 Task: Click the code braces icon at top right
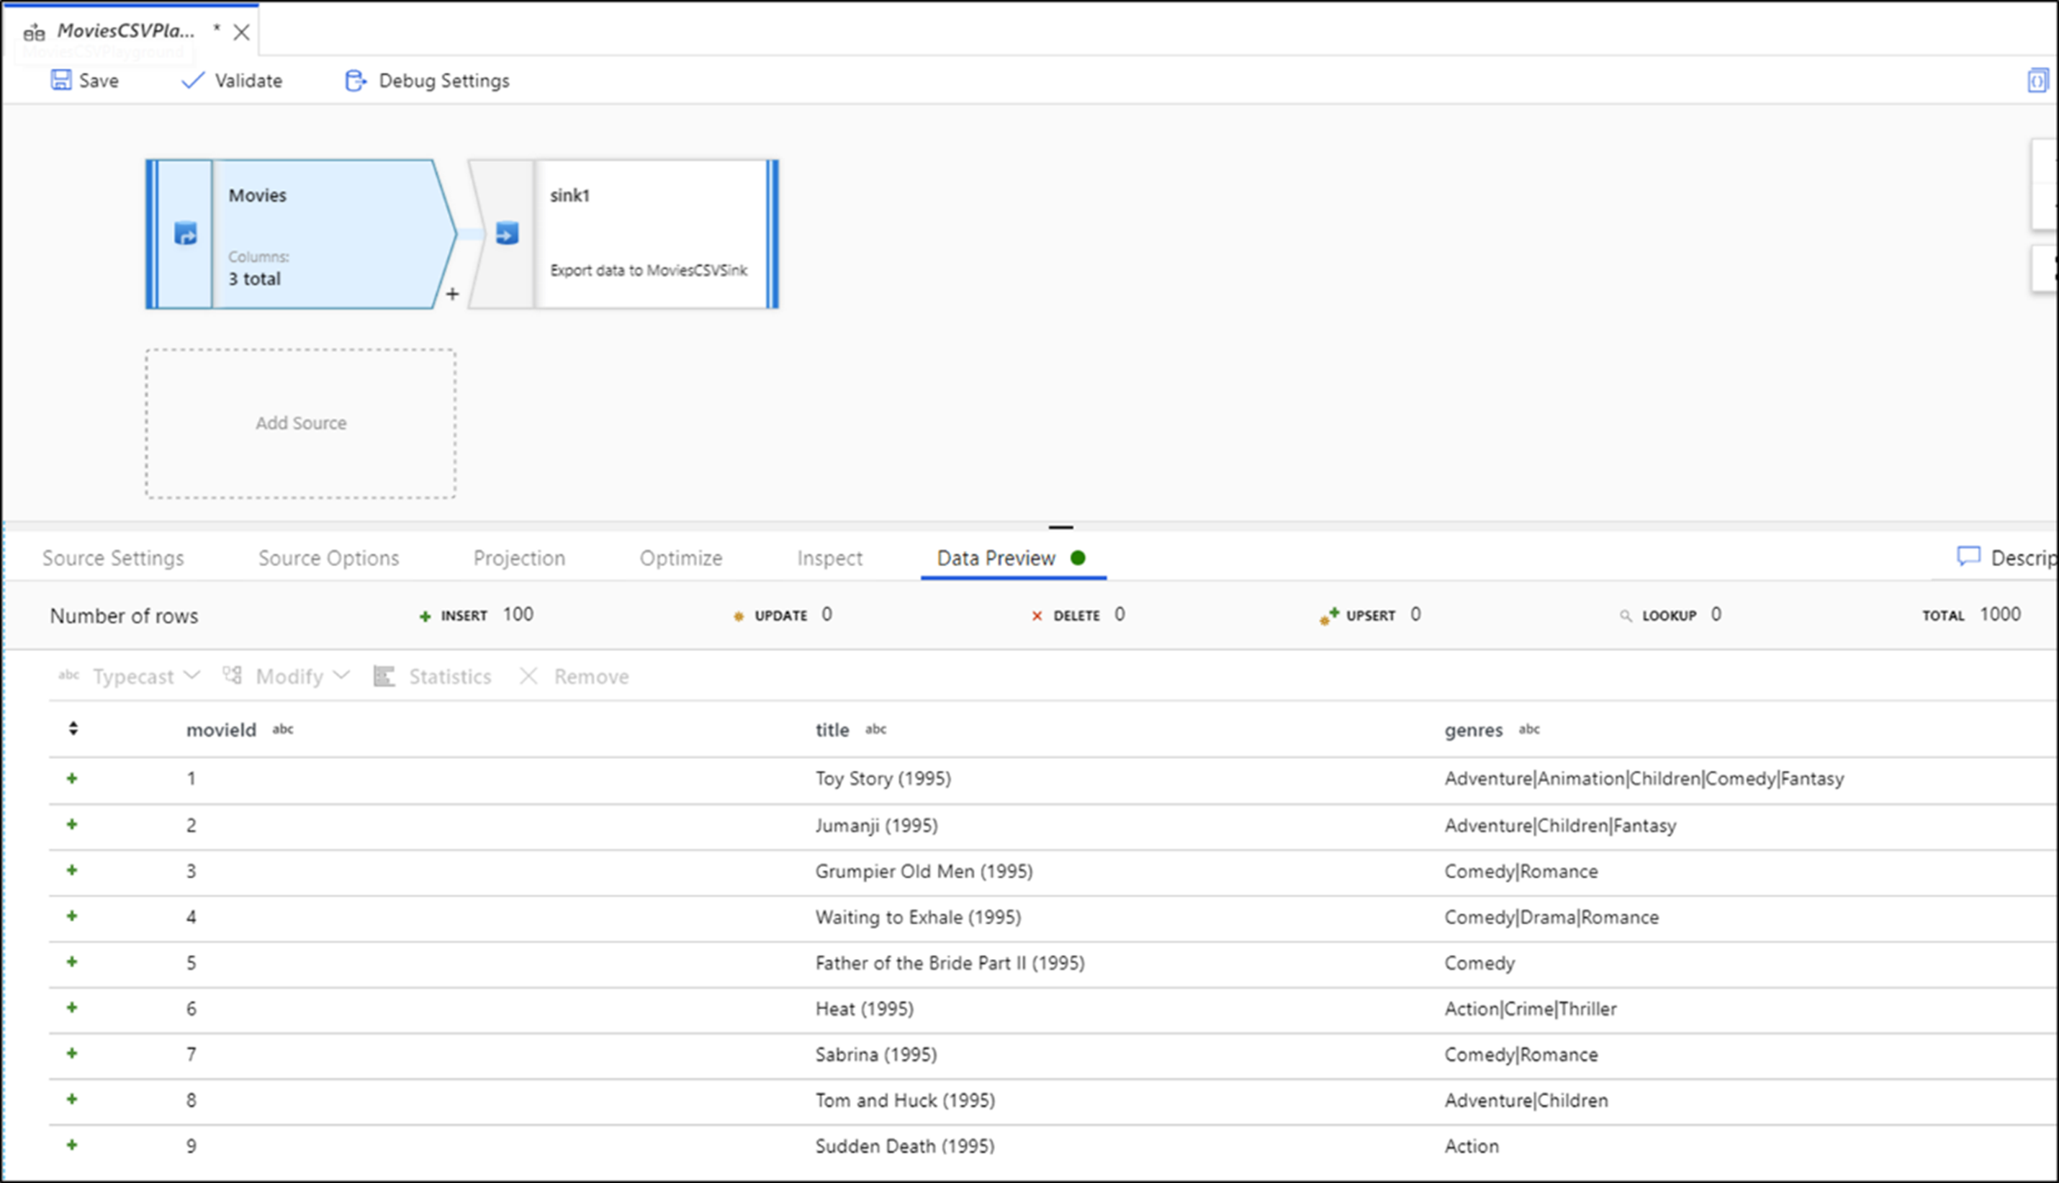point(2037,81)
